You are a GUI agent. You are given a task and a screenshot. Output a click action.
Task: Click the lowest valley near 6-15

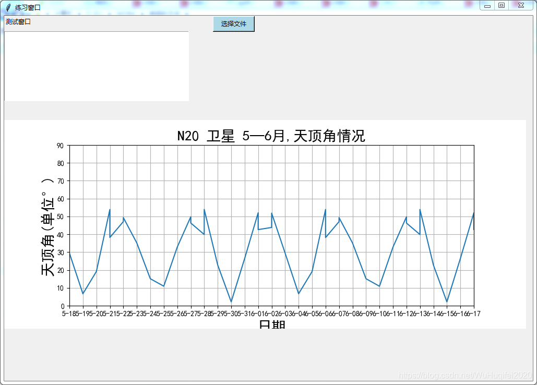tap(446, 302)
